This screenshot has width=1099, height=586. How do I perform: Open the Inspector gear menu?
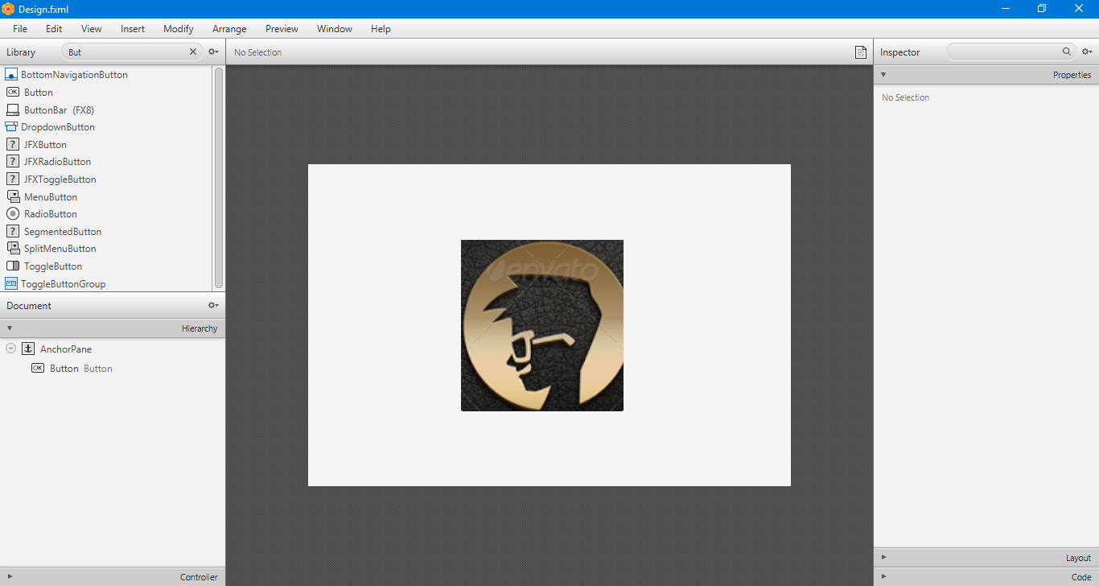pyautogui.click(x=1087, y=52)
